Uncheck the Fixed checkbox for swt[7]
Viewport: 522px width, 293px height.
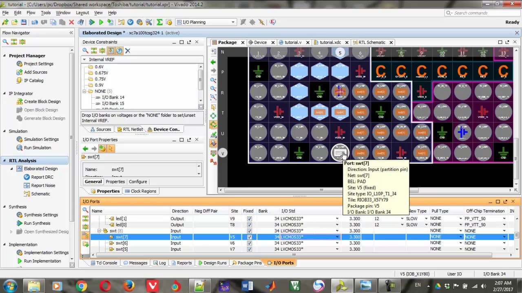250,237
